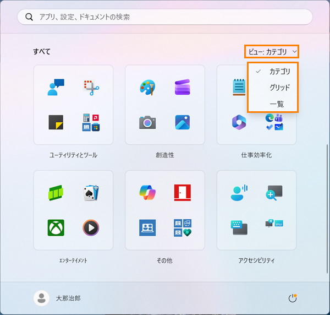Click the vertical scrollbar on the right
Image resolution: width=330 pixels, height=315 pixels.
[327, 209]
